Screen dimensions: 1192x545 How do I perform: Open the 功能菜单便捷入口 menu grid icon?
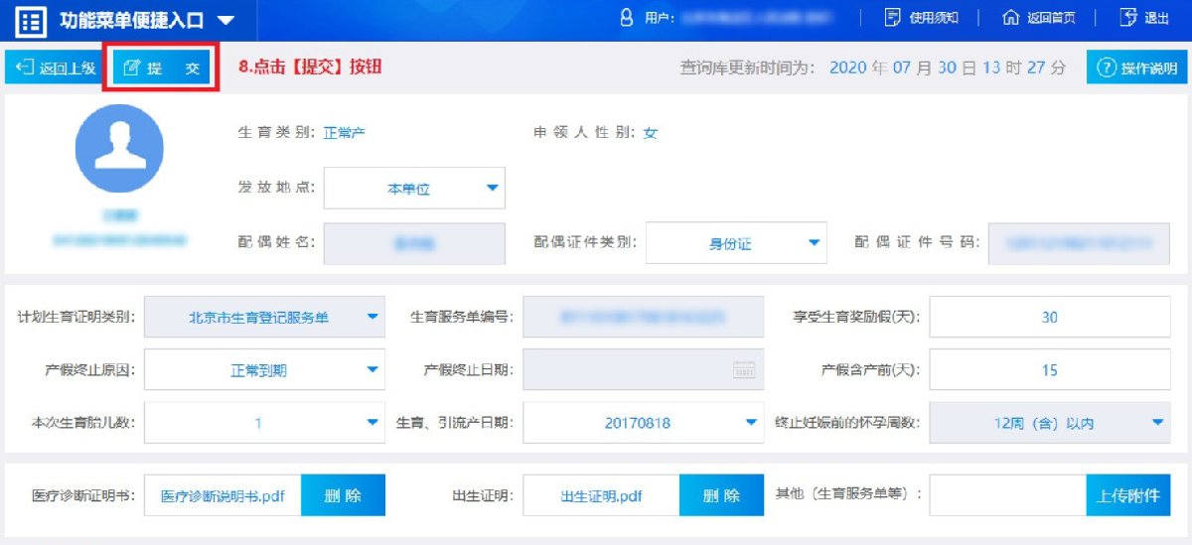31,20
